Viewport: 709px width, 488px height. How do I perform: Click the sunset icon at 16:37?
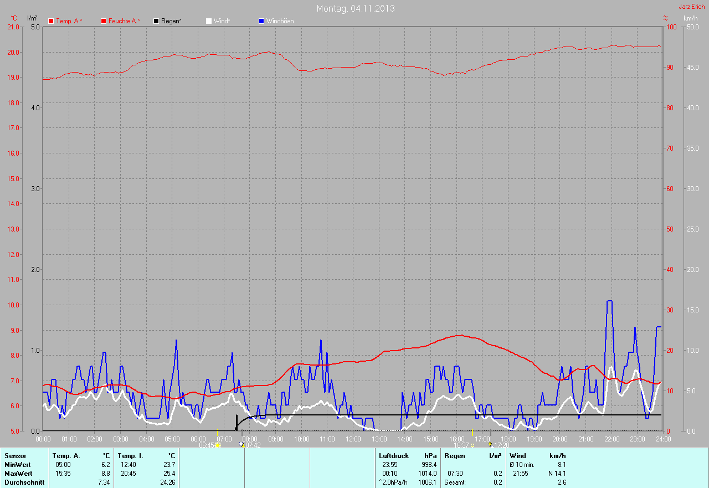pos(472,445)
